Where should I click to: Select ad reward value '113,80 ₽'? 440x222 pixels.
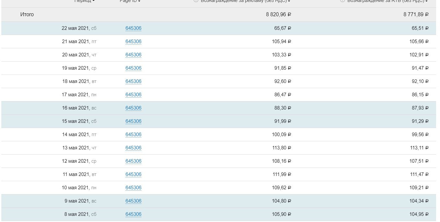[x=281, y=148]
